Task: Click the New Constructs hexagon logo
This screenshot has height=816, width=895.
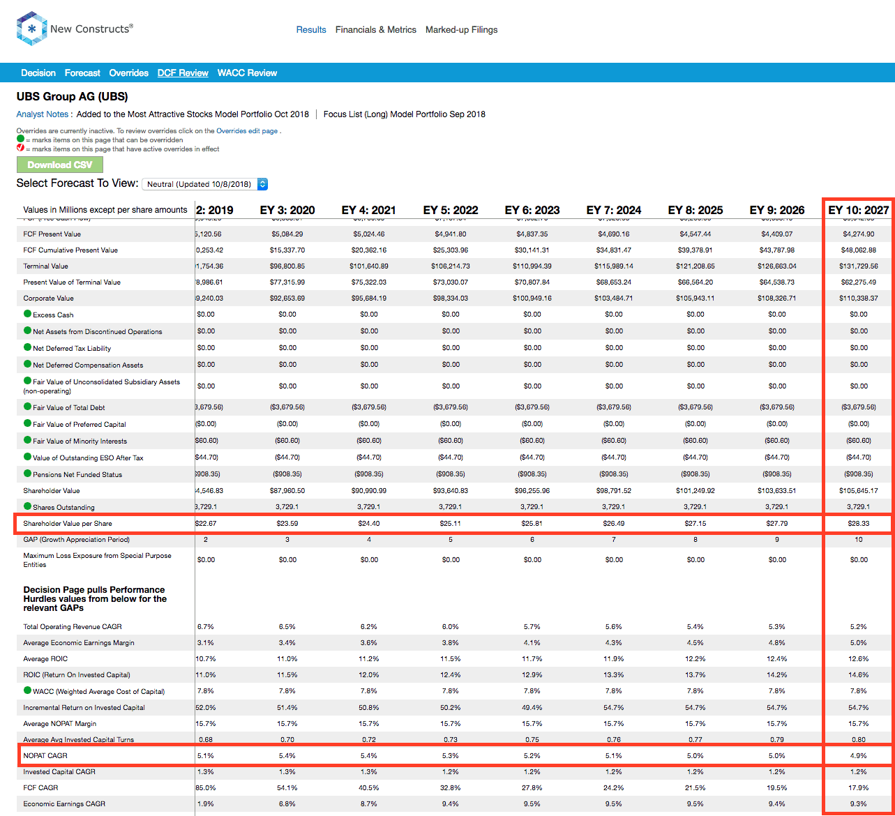Action: point(31,29)
